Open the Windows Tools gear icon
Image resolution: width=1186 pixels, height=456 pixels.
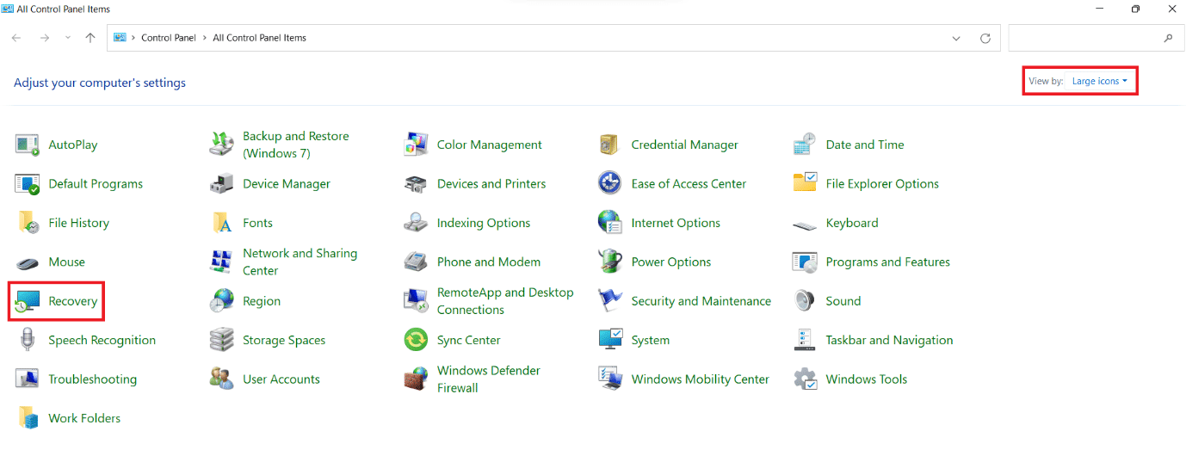(x=805, y=379)
